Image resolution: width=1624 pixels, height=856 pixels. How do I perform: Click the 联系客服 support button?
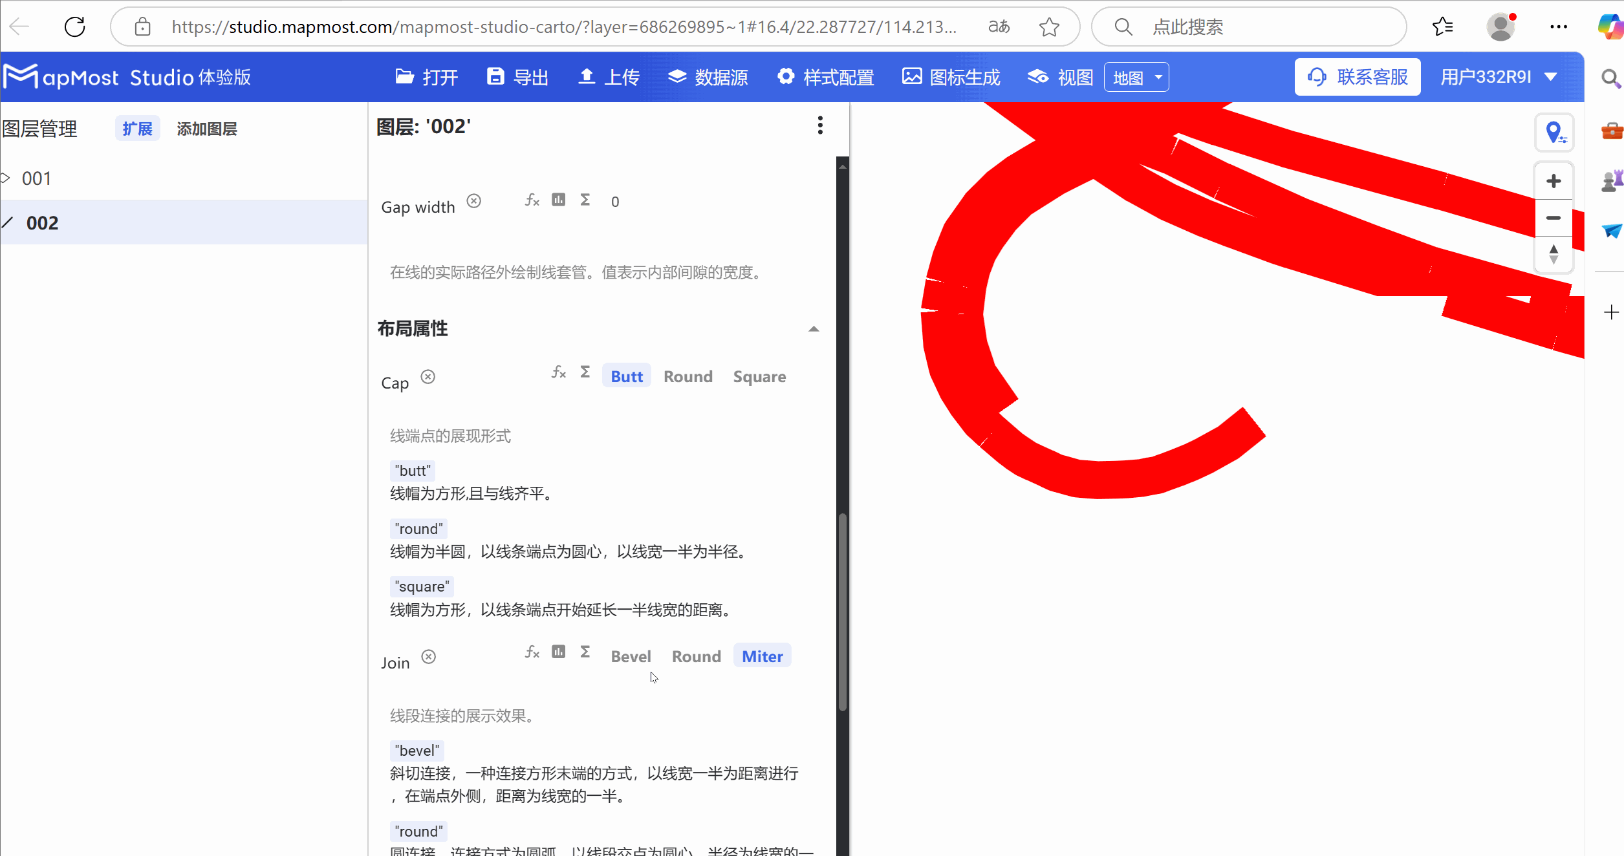click(x=1357, y=76)
